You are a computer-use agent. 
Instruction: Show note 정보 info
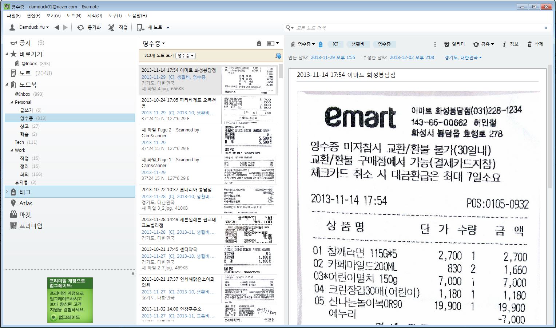point(511,44)
